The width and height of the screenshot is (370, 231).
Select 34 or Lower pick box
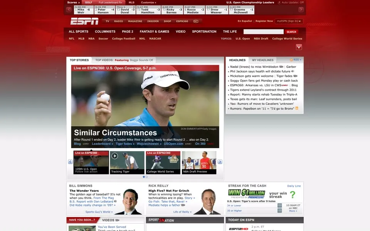[280, 206]
